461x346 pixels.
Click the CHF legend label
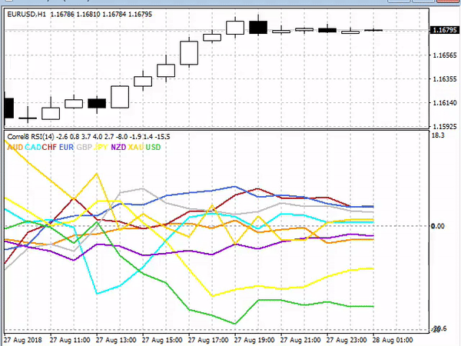pos(50,146)
